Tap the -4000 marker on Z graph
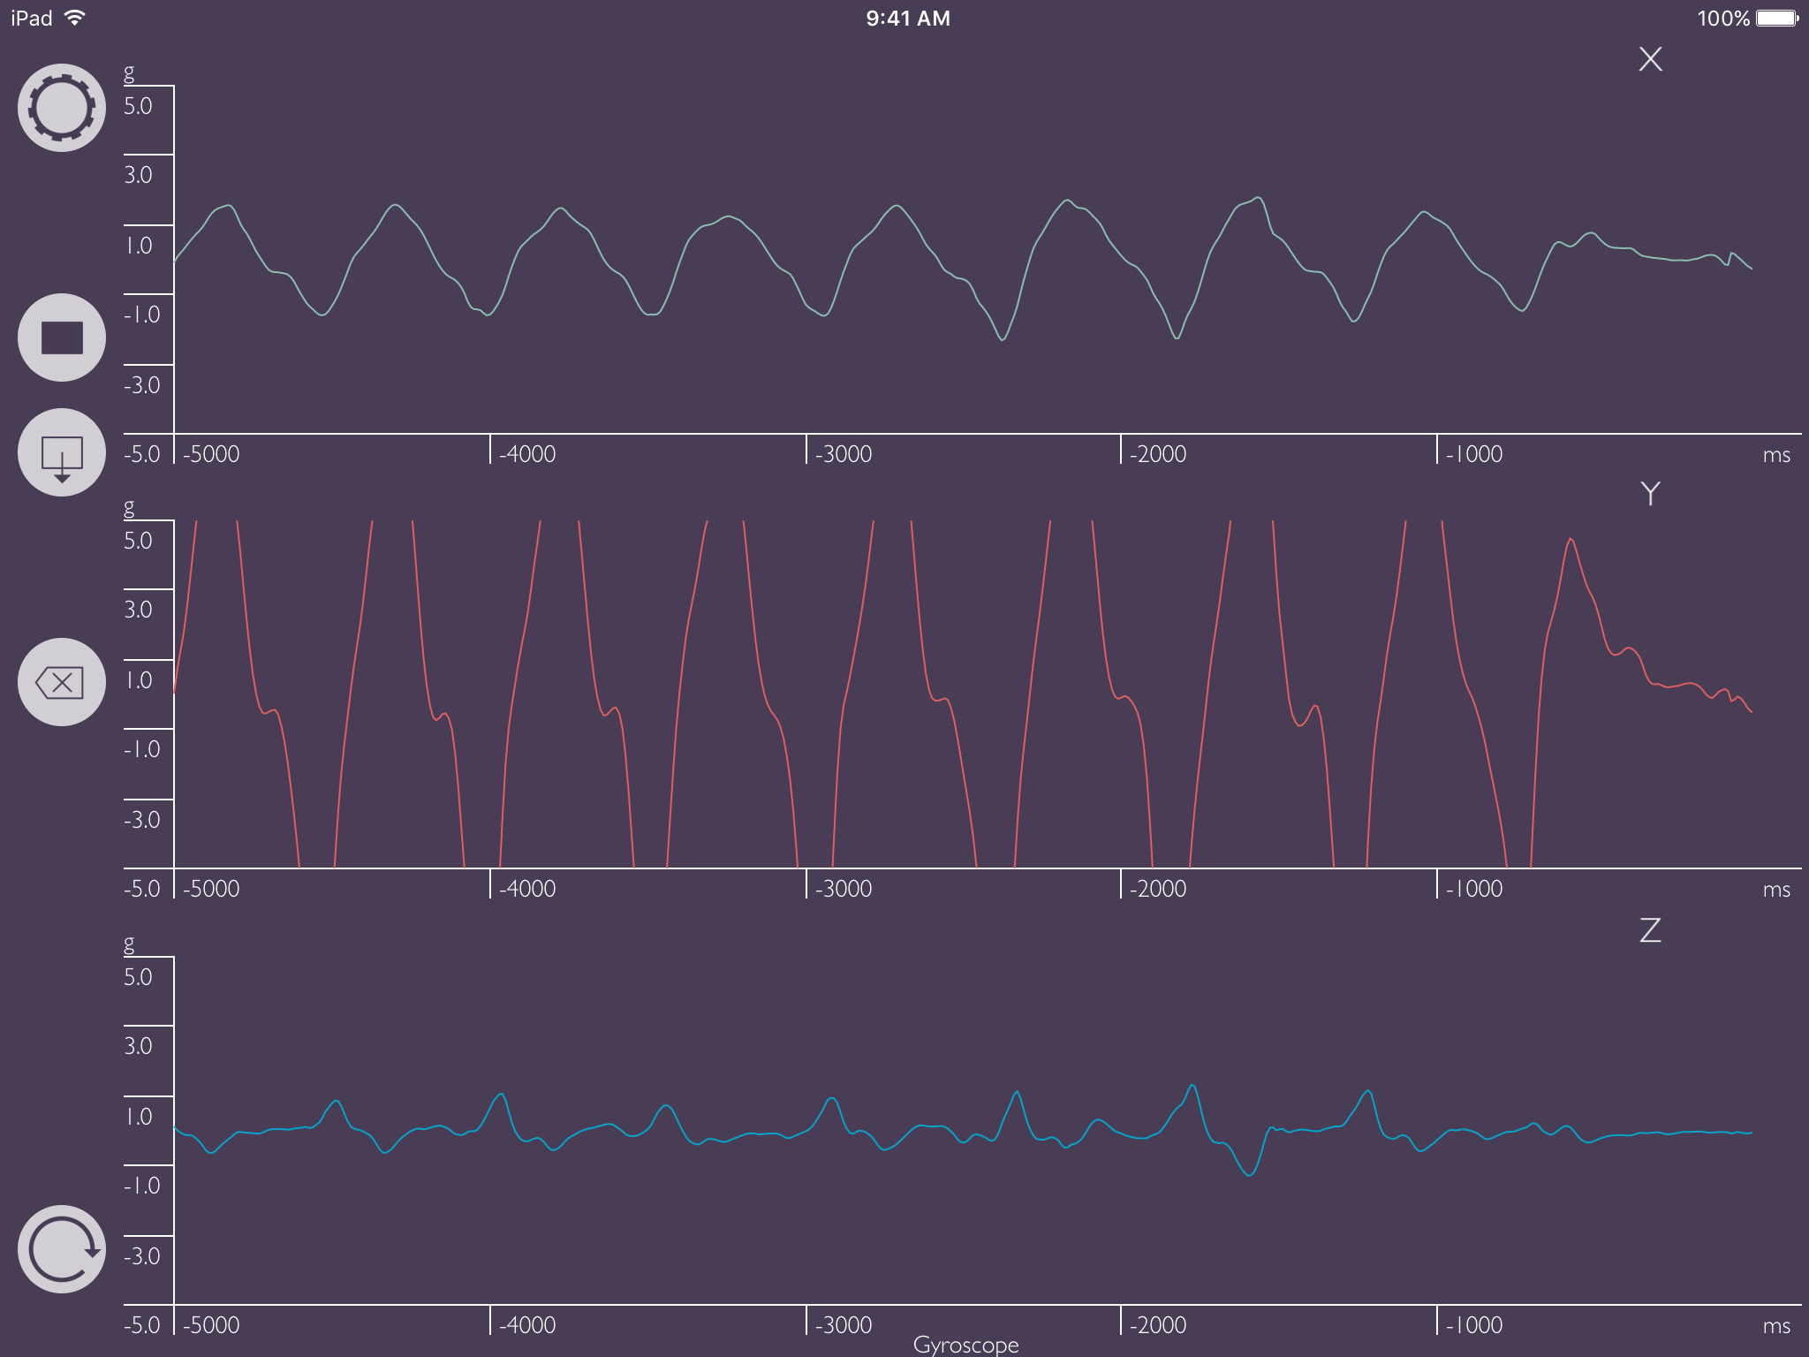Image resolution: width=1809 pixels, height=1357 pixels. [x=527, y=1325]
